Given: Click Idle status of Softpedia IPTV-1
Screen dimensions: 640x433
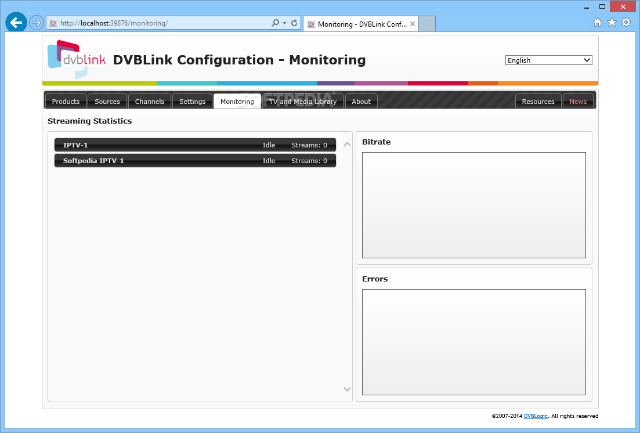Looking at the screenshot, I should 269,161.
